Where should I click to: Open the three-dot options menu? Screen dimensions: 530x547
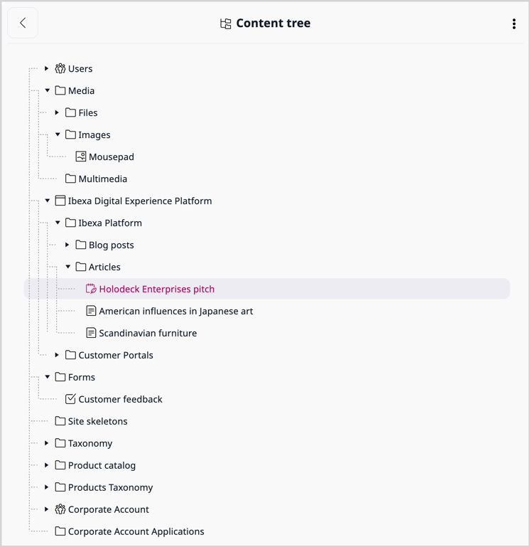pos(514,23)
